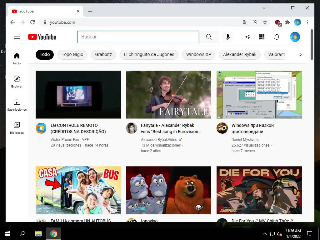The image size is (320, 240).
Task: Open the Chrome profile avatar
Action: [297, 22]
